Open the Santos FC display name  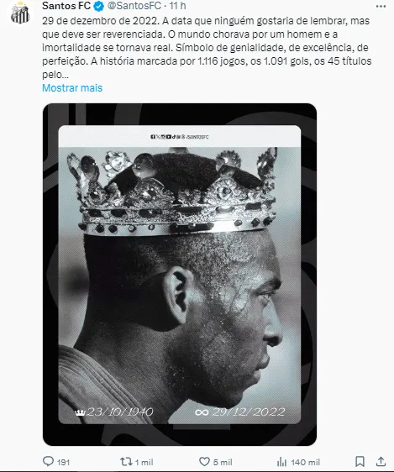[66, 6]
